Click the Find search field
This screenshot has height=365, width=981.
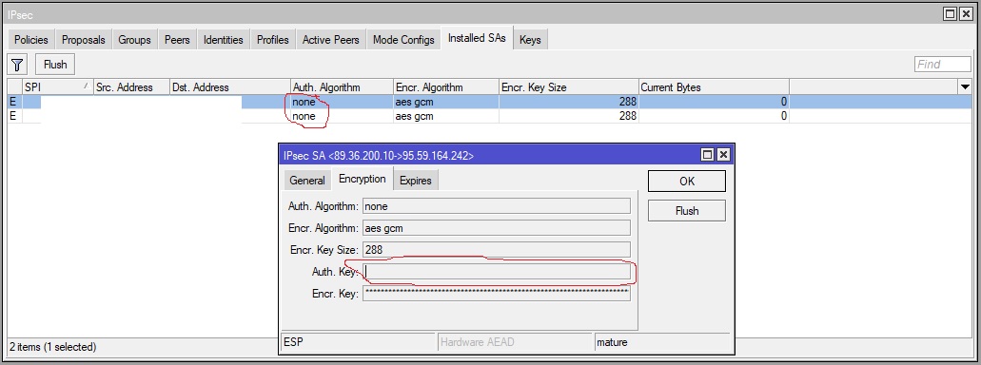click(x=943, y=65)
